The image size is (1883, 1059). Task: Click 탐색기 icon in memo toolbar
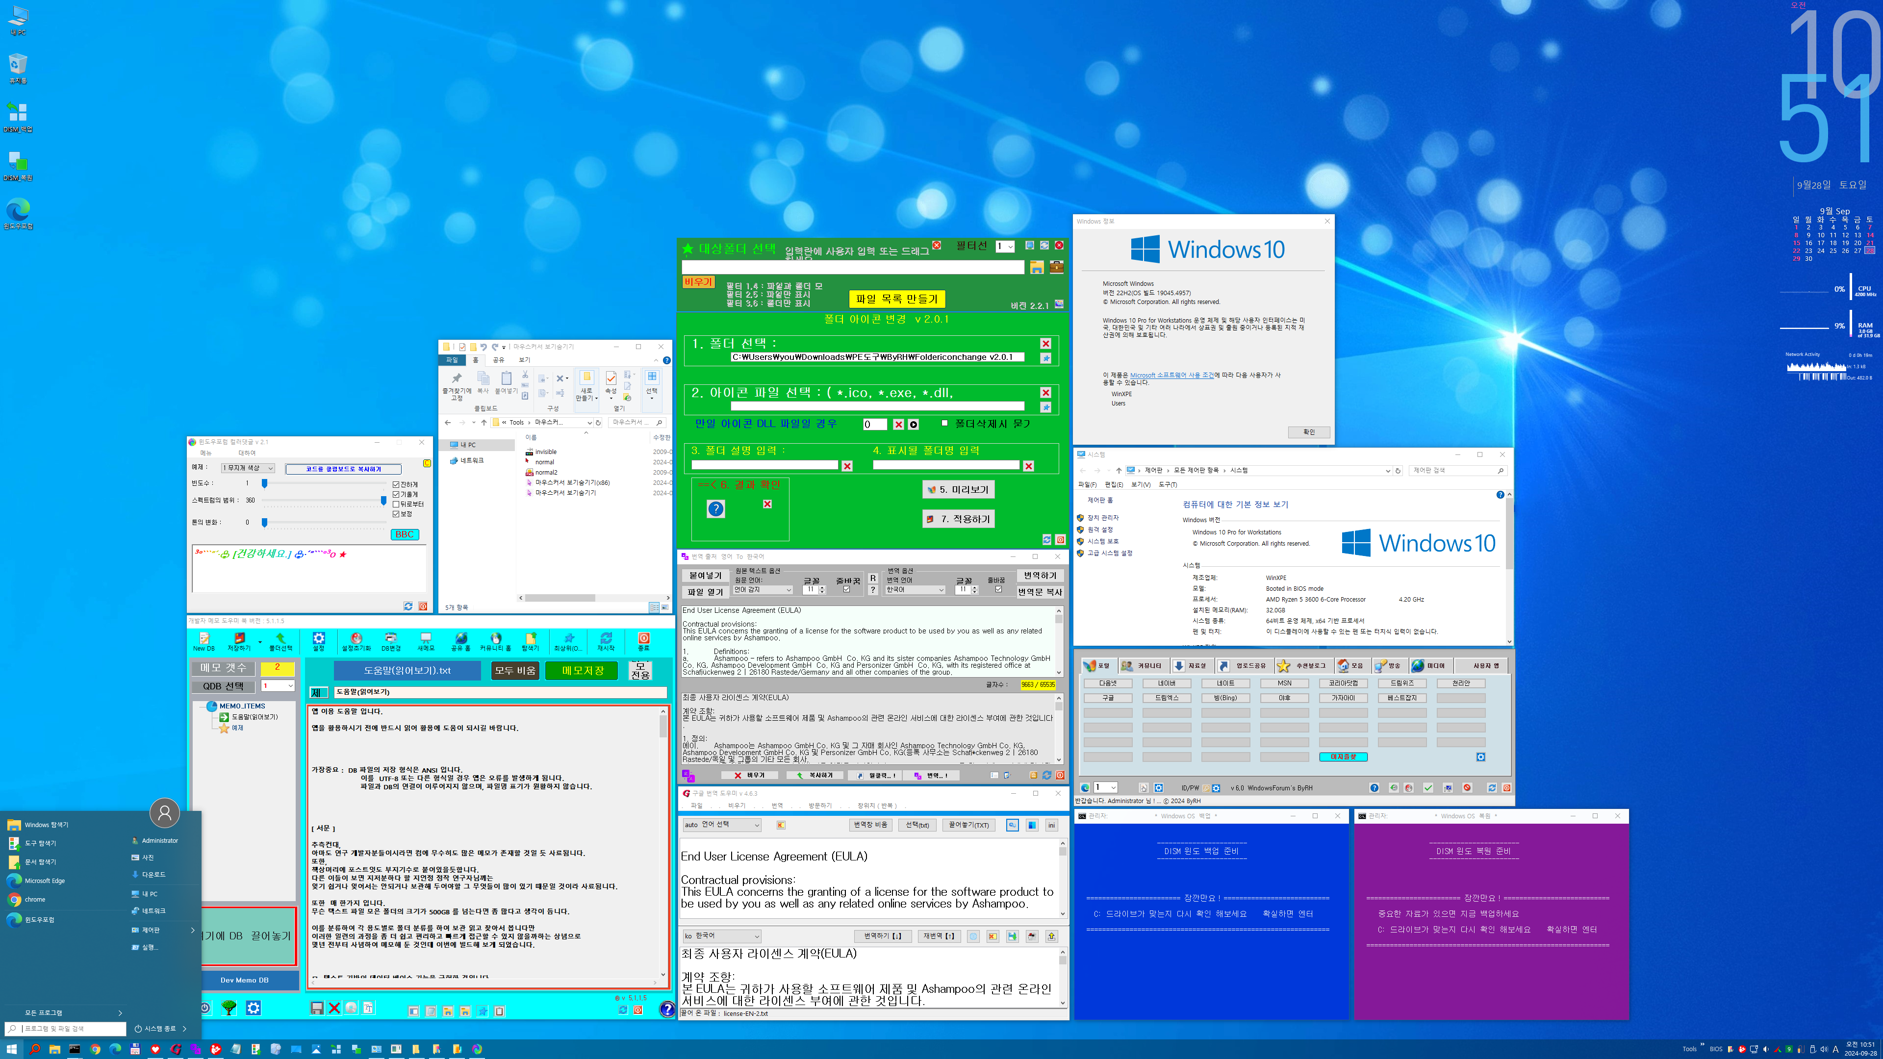coord(531,641)
